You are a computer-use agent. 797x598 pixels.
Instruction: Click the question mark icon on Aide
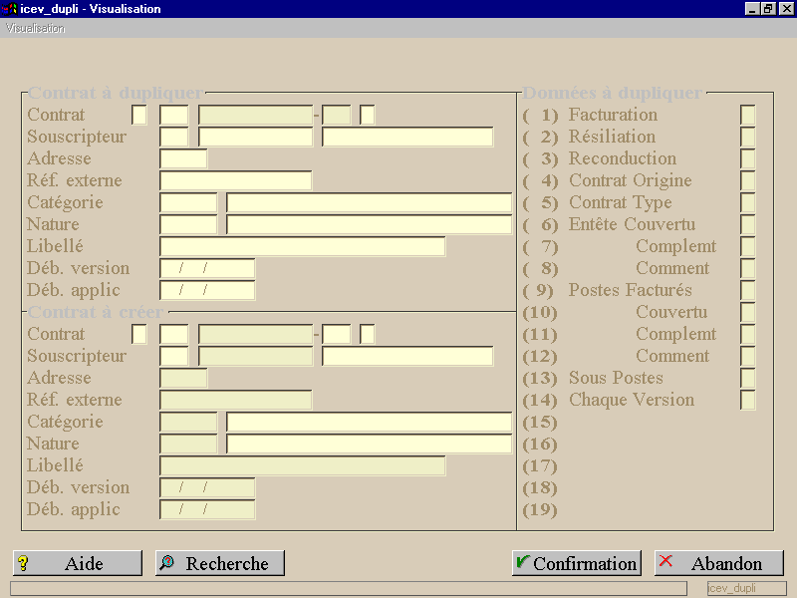pyautogui.click(x=23, y=563)
